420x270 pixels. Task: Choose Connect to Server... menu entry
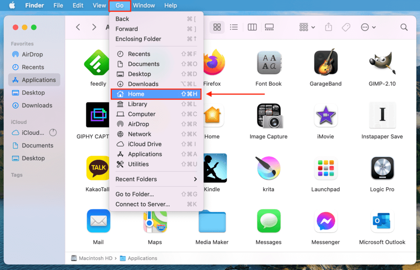tap(156, 204)
